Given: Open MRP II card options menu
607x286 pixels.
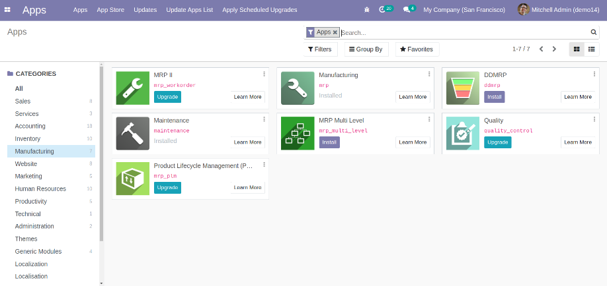Looking at the screenshot, I should [264, 74].
